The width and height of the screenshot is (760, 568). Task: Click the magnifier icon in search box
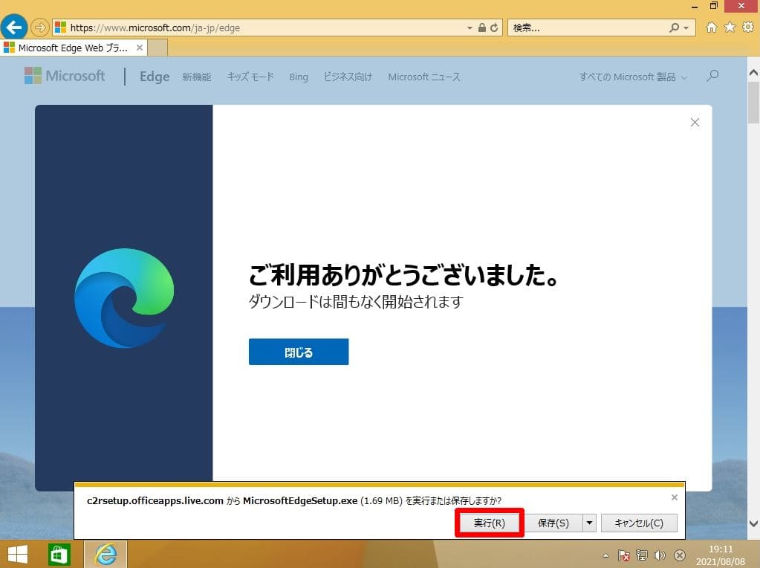point(674,28)
